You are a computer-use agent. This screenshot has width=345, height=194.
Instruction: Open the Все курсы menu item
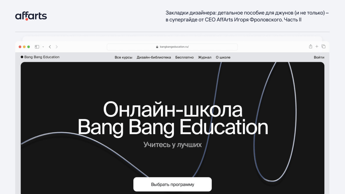click(x=124, y=57)
